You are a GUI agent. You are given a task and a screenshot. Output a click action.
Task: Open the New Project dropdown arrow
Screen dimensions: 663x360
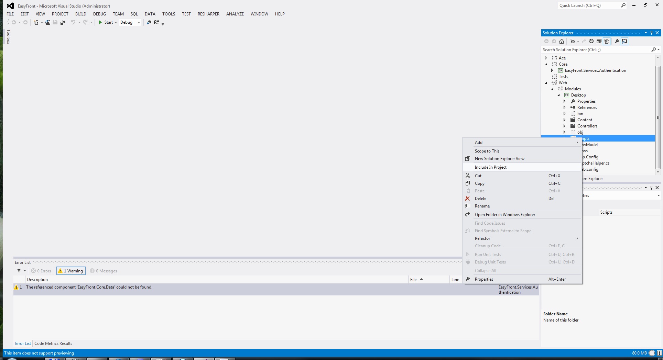(42, 22)
